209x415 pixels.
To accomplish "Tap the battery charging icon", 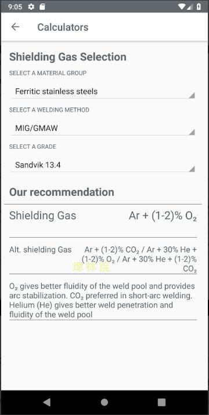I will tap(199, 6).
